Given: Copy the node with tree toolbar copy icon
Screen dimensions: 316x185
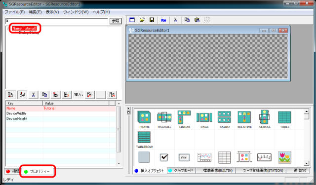Looking at the screenshot, I should (x=44, y=95).
